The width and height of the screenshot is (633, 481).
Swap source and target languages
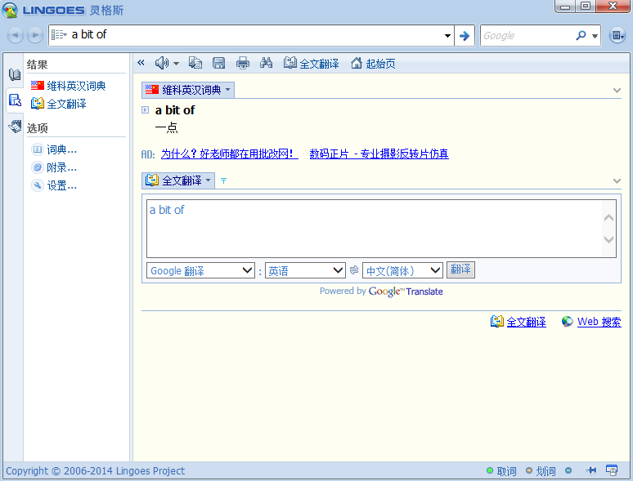354,270
